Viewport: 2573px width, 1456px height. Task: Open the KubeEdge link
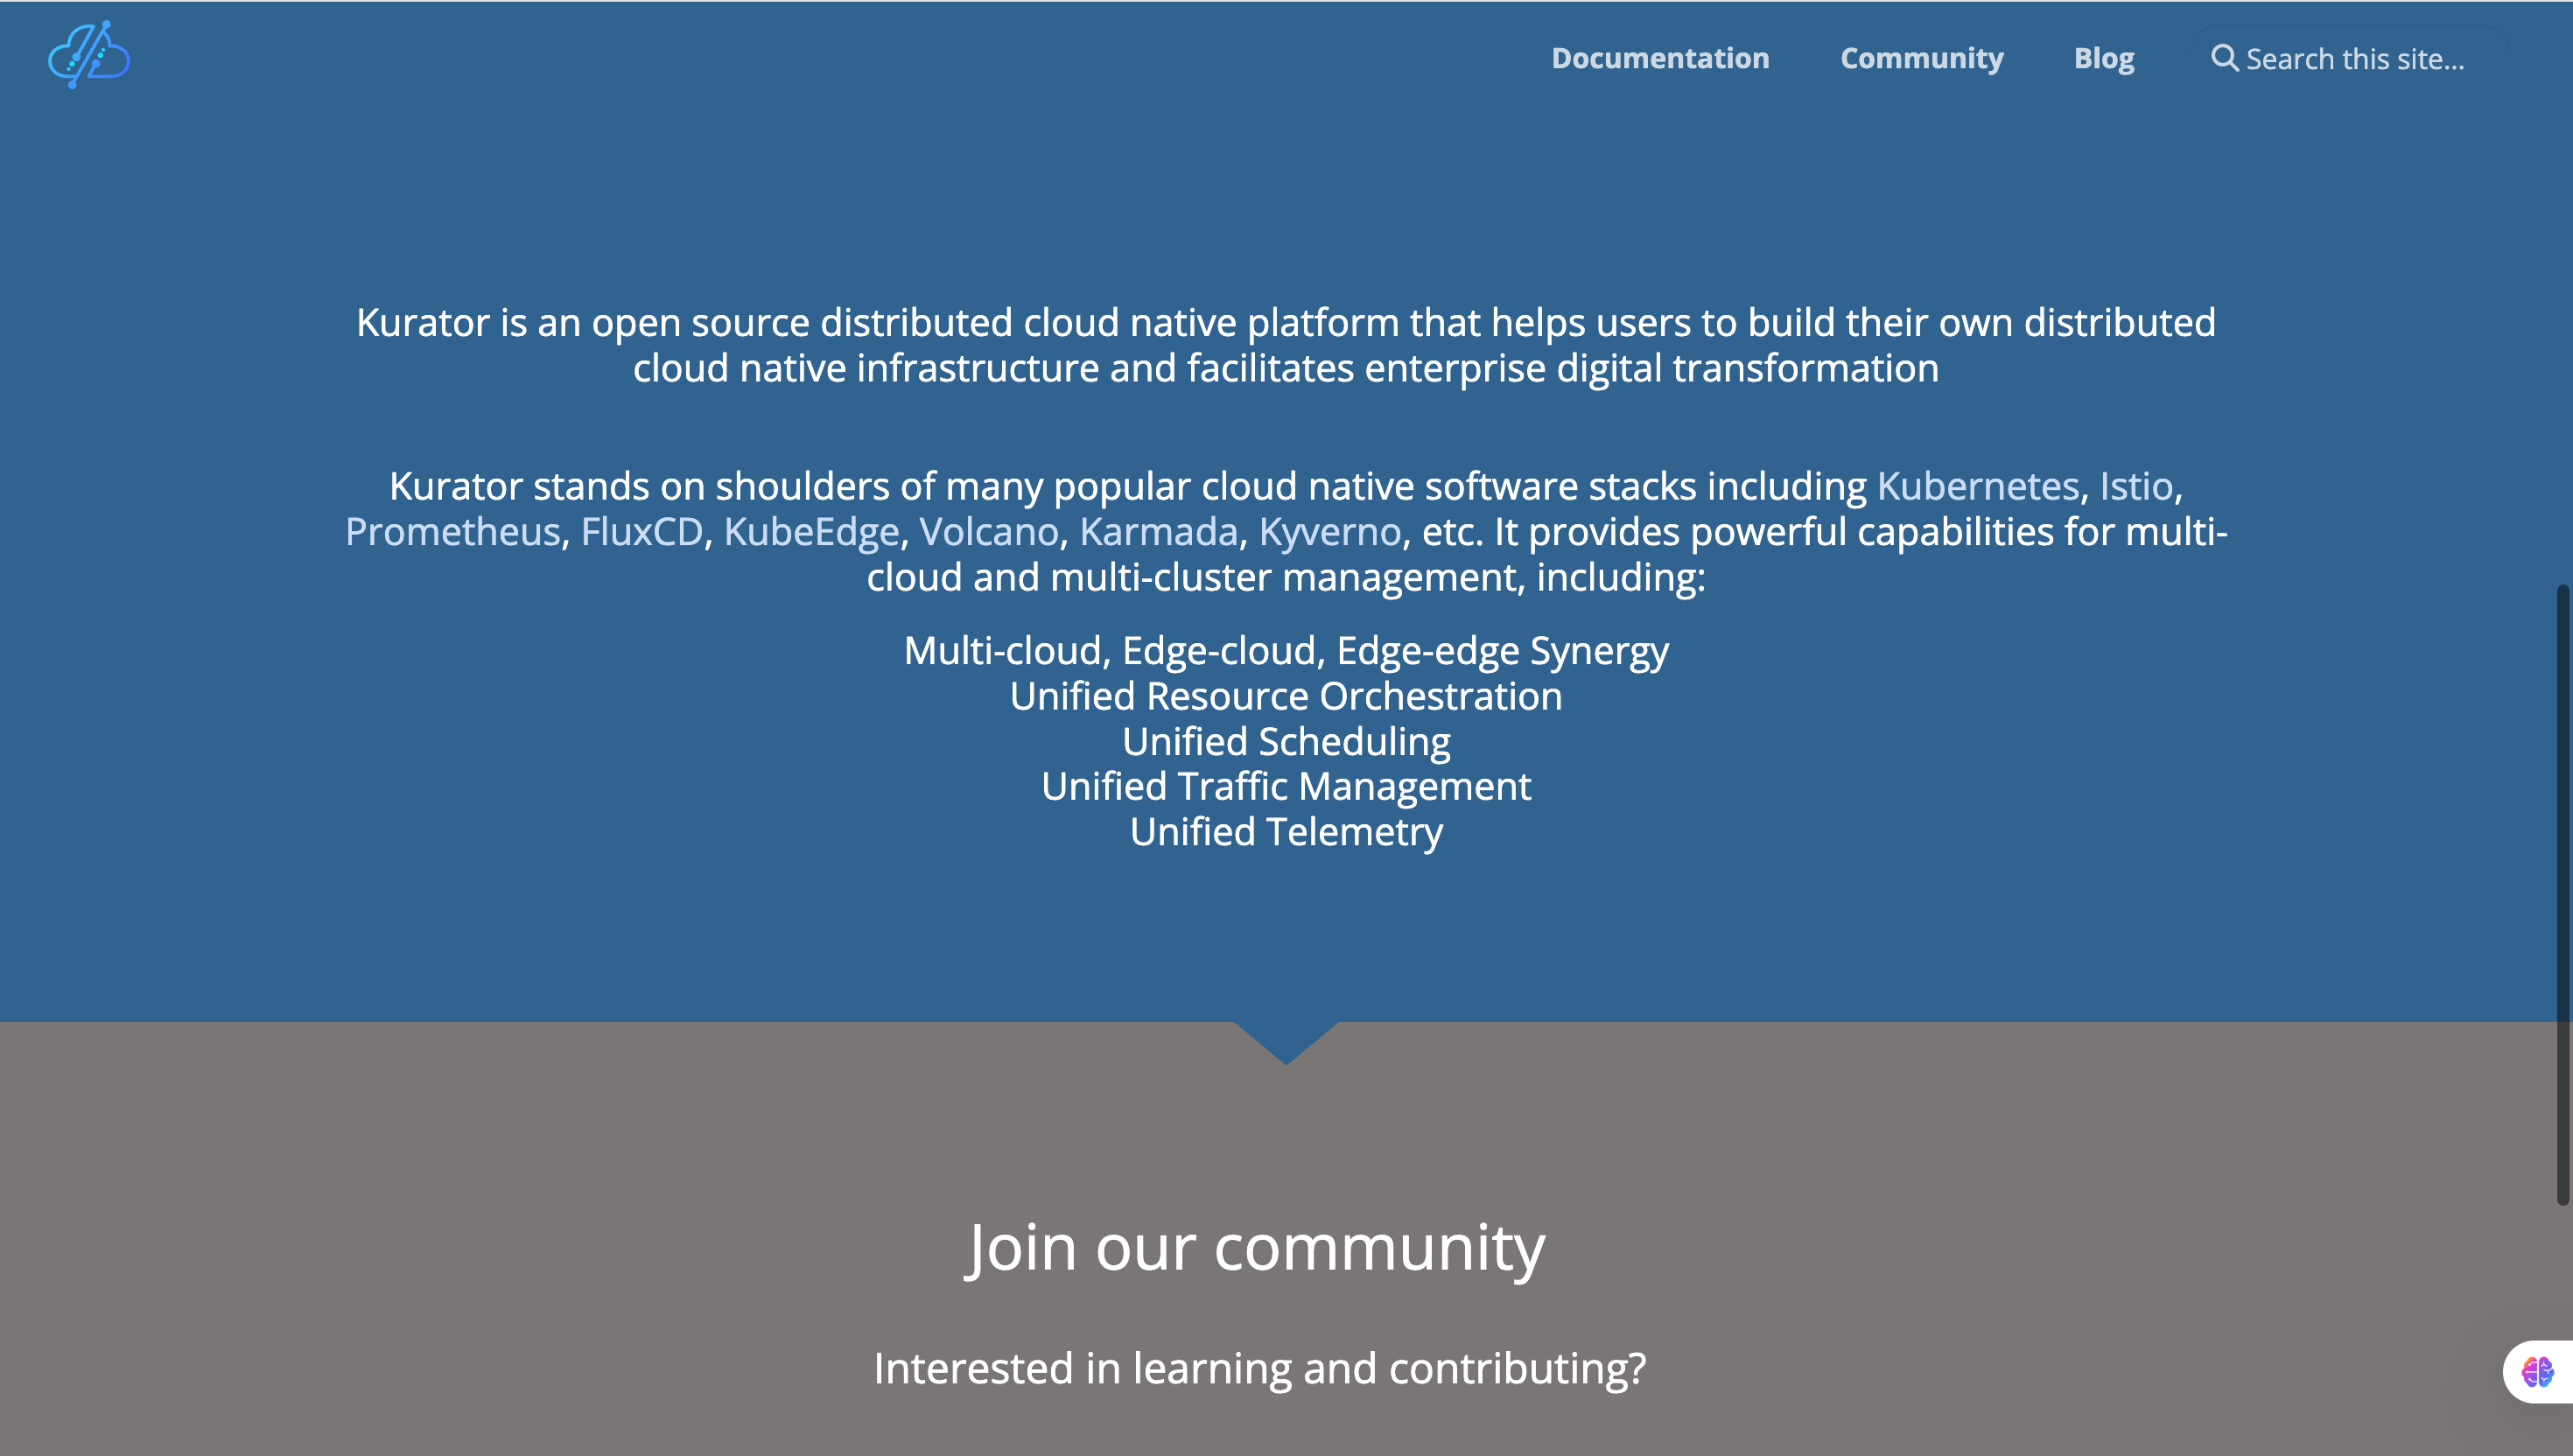tap(810, 531)
